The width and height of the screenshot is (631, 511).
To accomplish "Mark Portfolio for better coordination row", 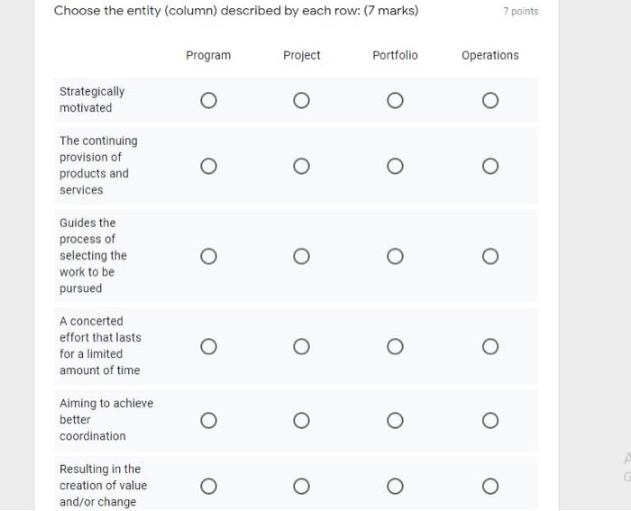I will point(395,420).
